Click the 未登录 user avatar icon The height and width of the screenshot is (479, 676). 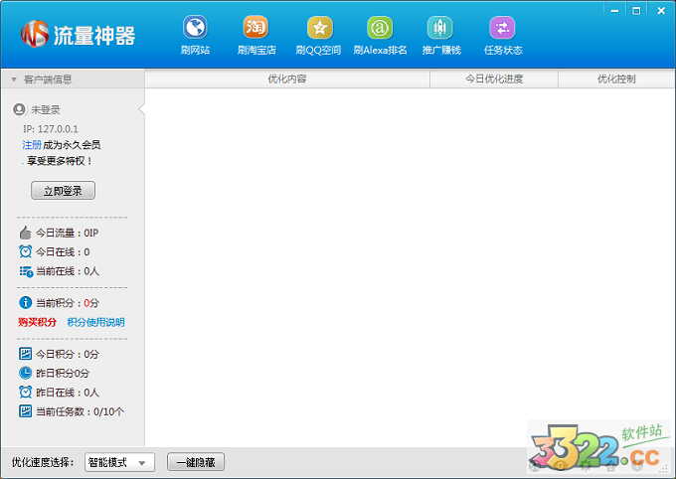click(x=19, y=109)
